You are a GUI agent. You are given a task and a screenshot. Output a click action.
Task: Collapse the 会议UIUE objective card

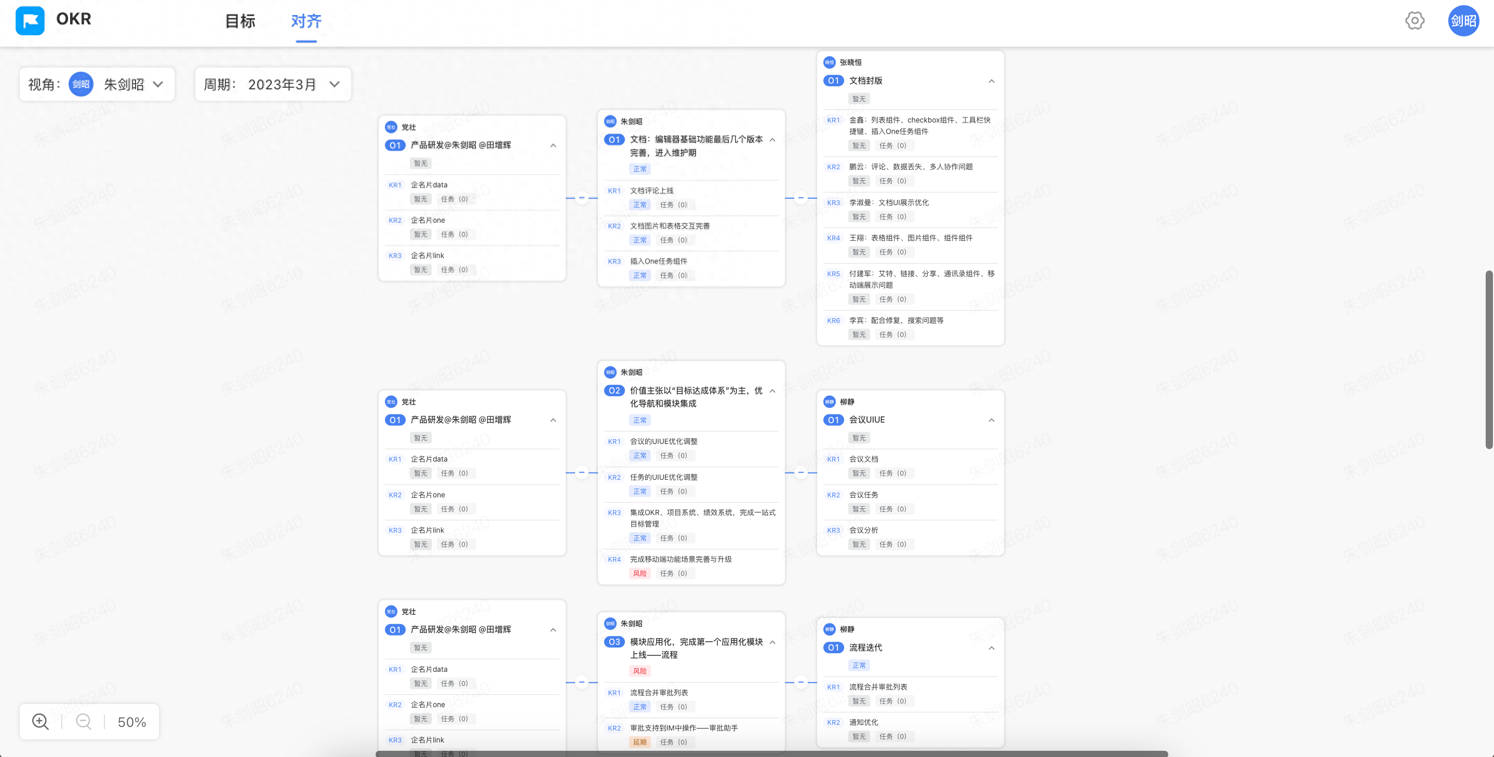click(991, 420)
